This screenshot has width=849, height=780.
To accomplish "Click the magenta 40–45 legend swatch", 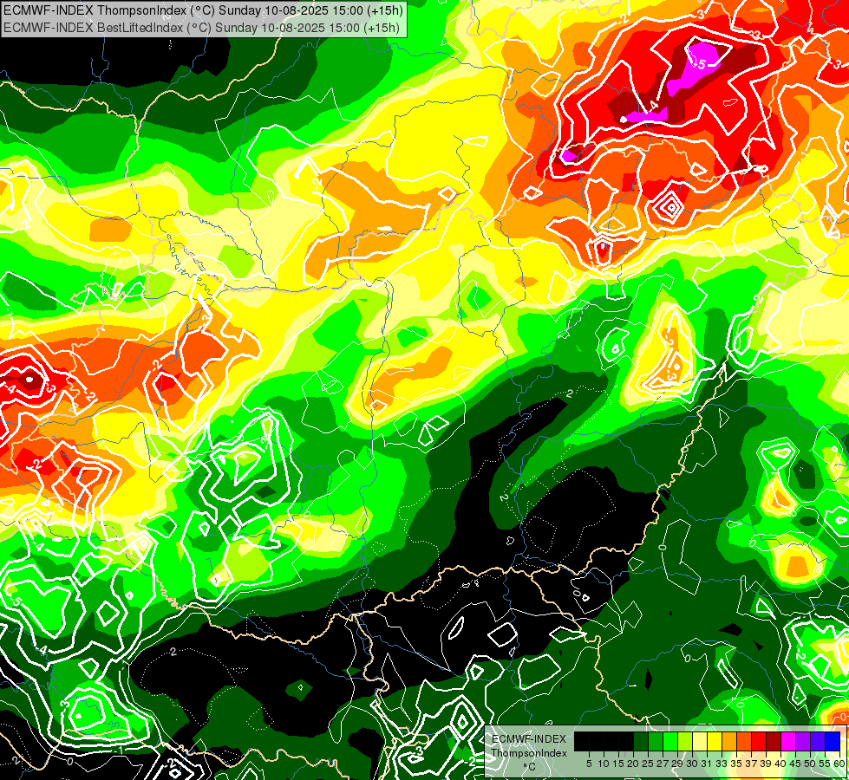I will click(x=788, y=741).
